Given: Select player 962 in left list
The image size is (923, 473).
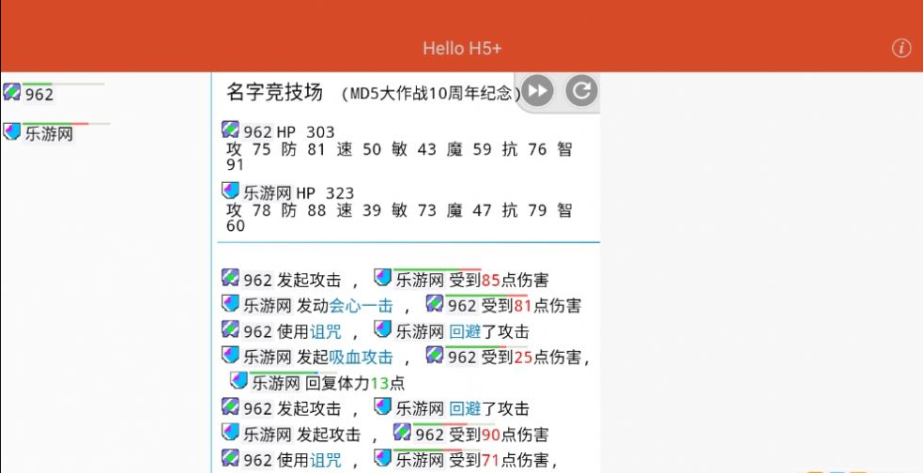Looking at the screenshot, I should tap(38, 94).
